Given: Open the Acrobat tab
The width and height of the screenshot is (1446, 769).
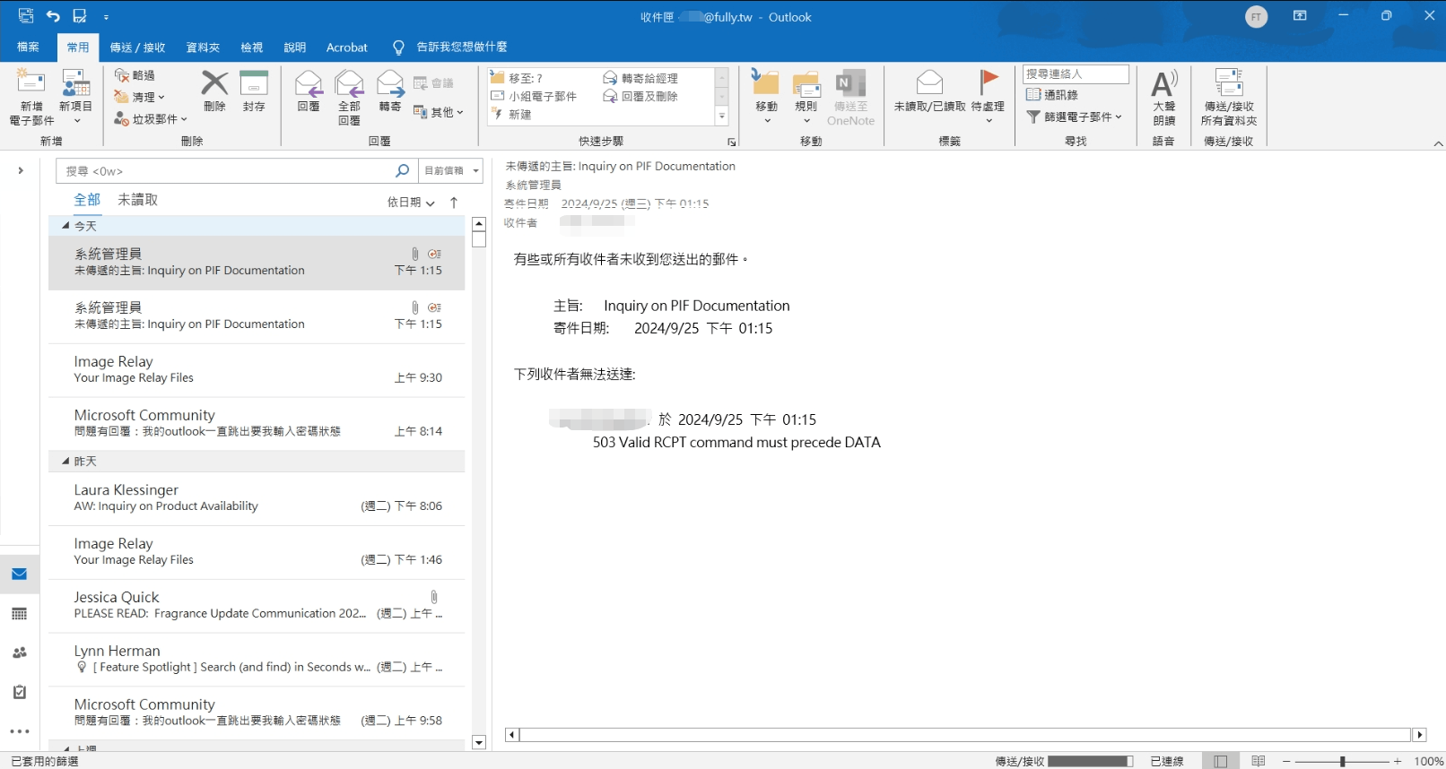Looking at the screenshot, I should coord(347,47).
